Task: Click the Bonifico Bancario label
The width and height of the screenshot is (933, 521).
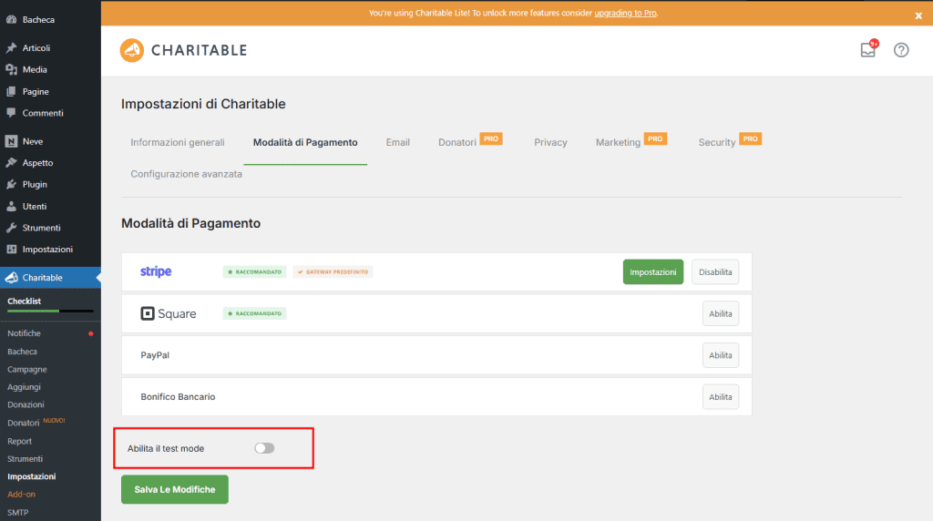Action: pyautogui.click(x=178, y=397)
